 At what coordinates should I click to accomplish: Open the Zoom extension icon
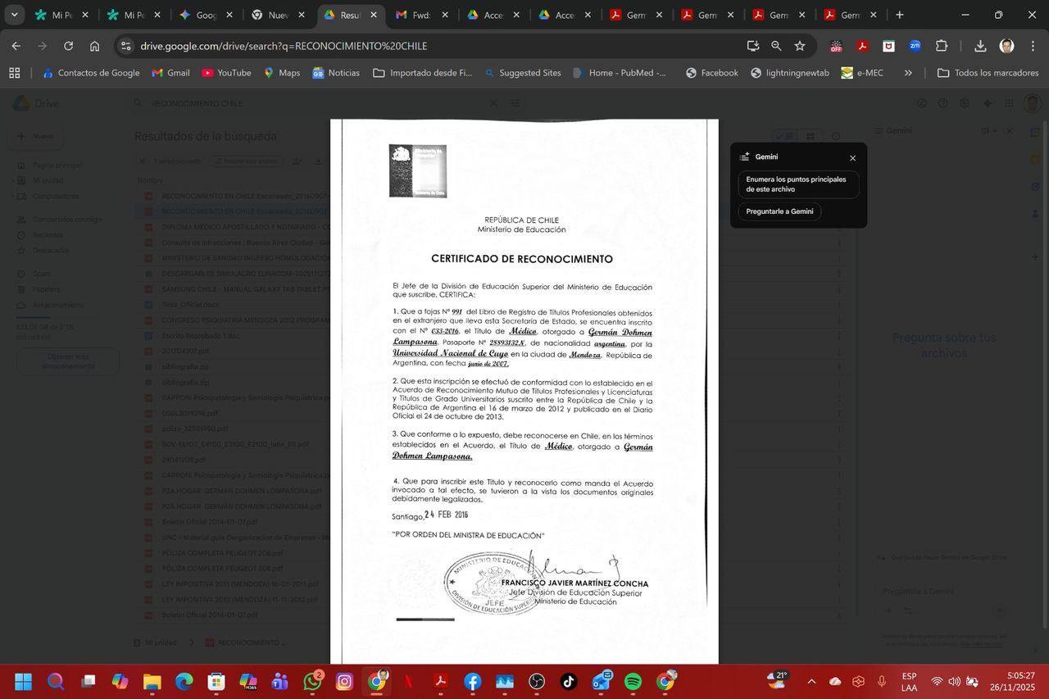point(915,46)
